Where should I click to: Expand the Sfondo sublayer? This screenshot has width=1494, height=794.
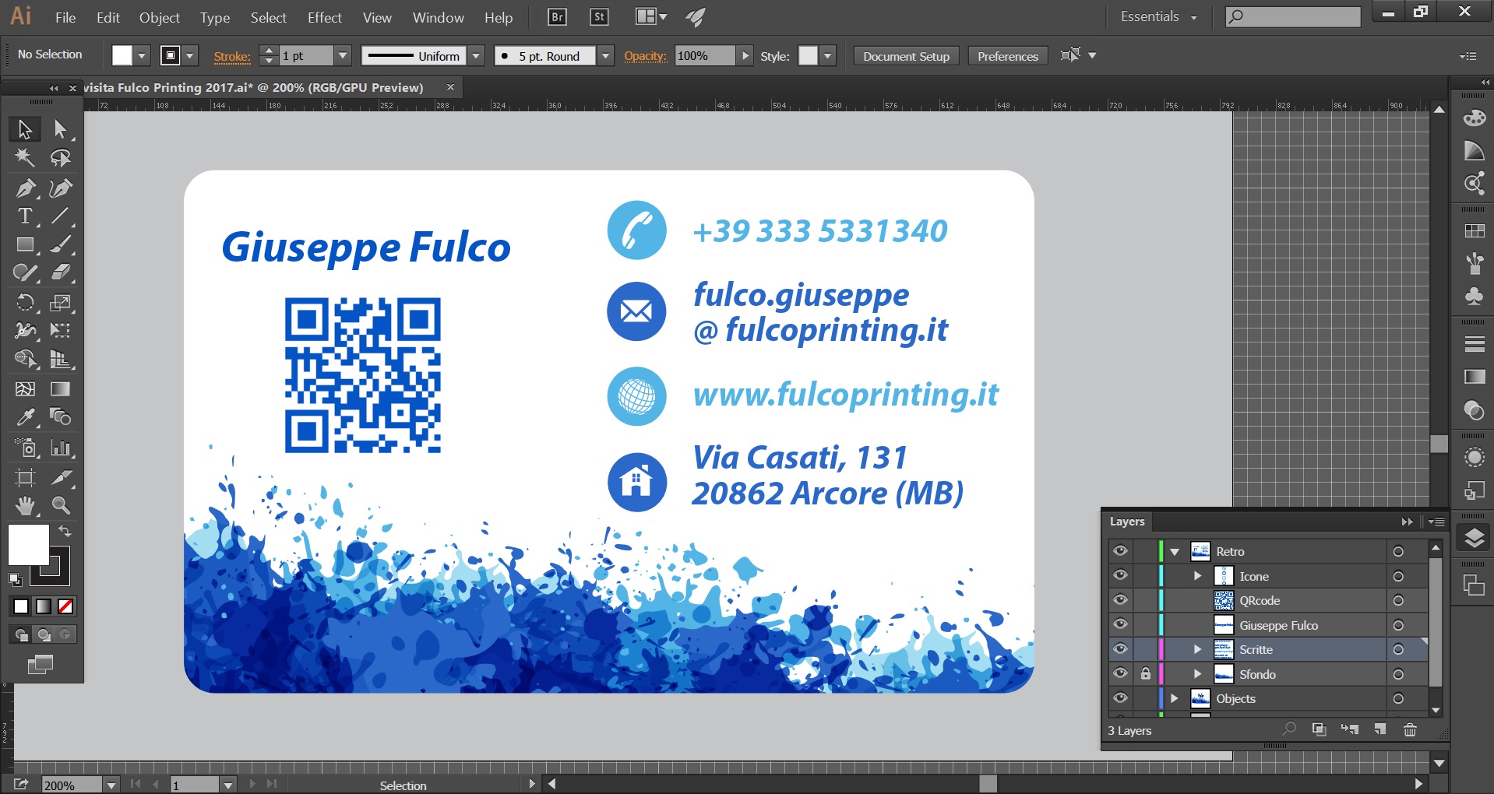[x=1198, y=674]
